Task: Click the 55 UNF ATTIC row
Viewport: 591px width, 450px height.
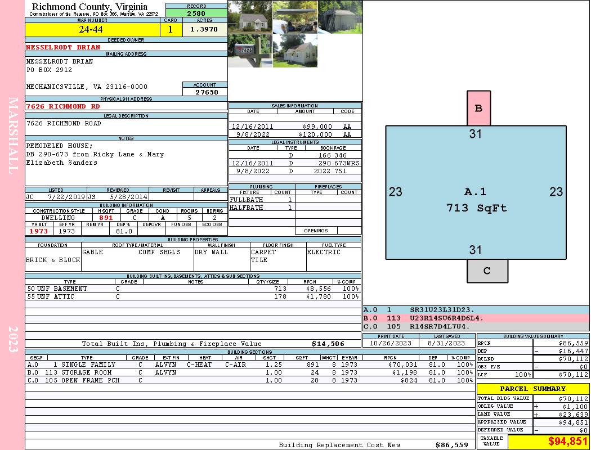Action: point(193,297)
